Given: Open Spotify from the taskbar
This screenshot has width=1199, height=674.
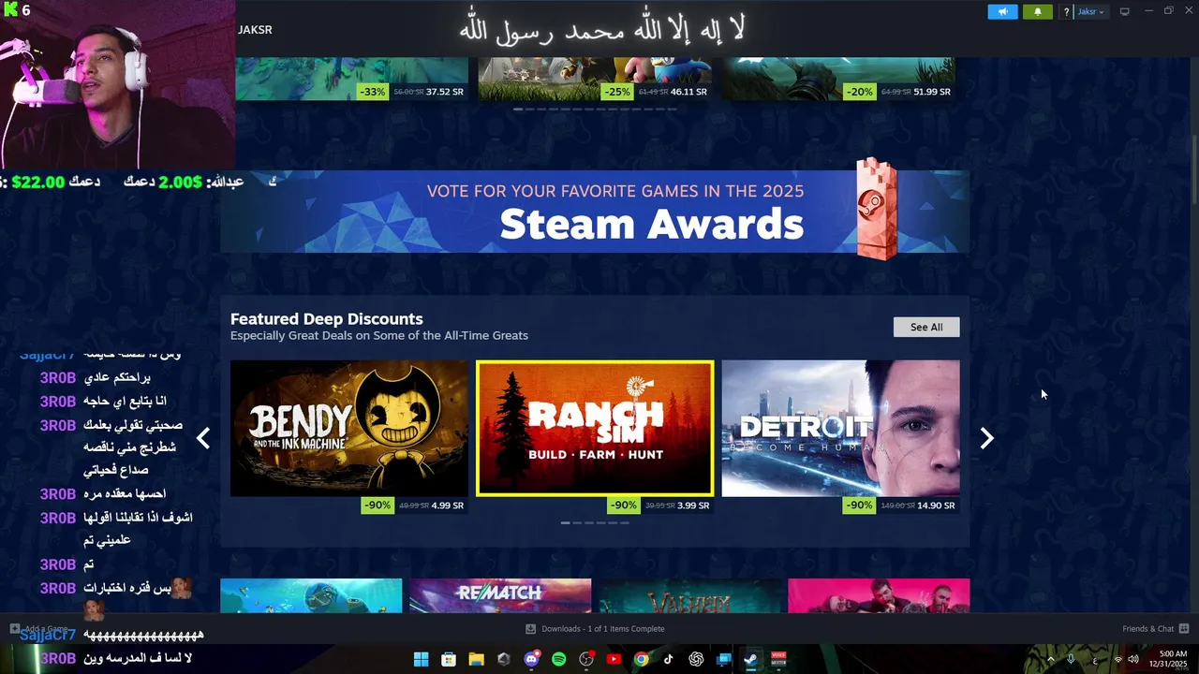Looking at the screenshot, I should click(x=559, y=659).
